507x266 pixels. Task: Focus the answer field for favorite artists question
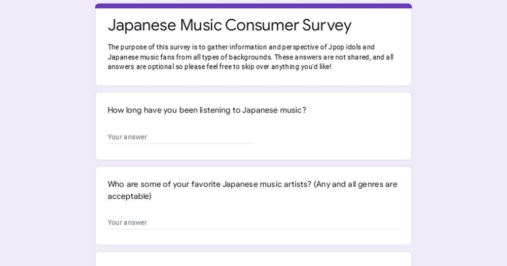coord(253,223)
